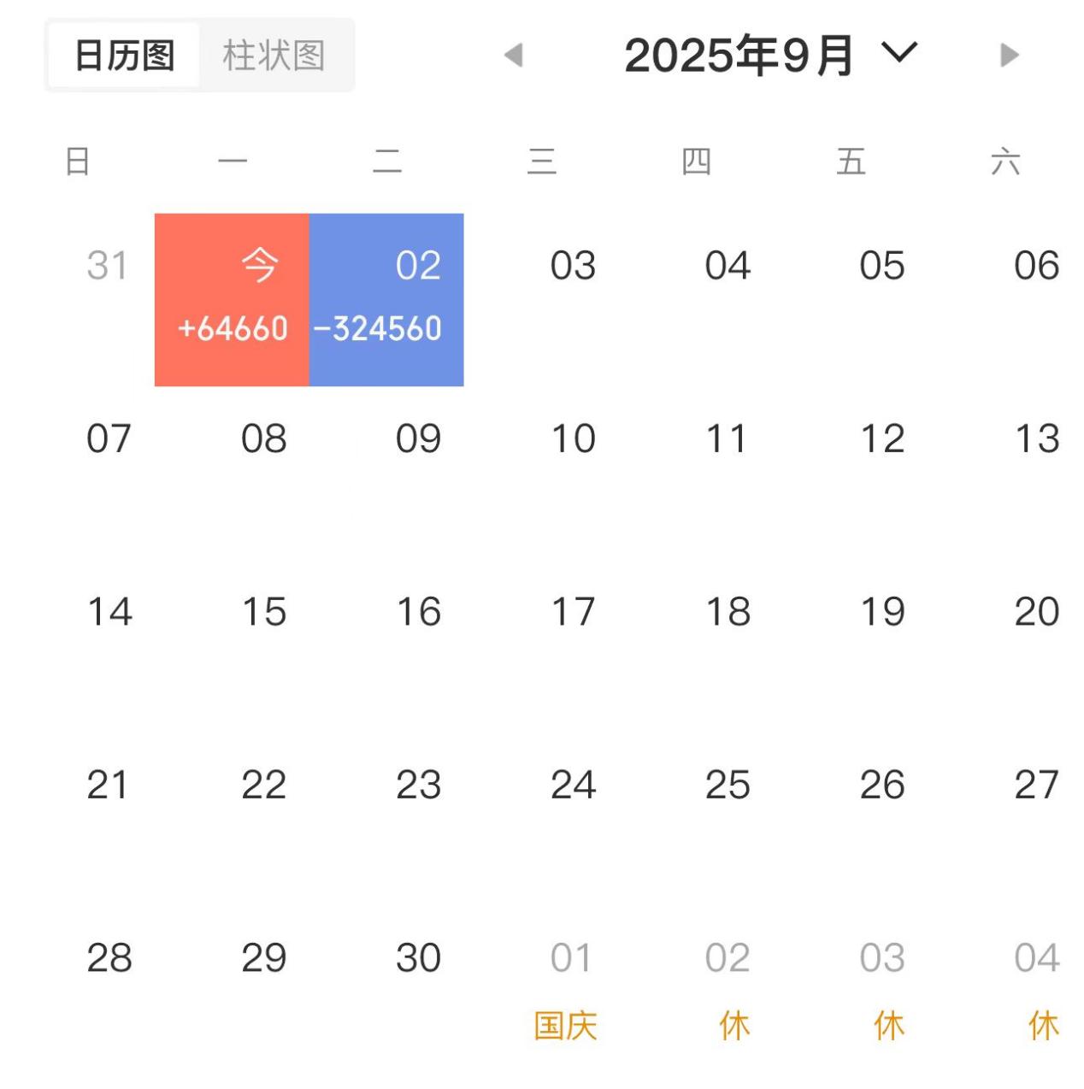
Task: Select the 01 国庆 holiday date
Action: click(569, 990)
